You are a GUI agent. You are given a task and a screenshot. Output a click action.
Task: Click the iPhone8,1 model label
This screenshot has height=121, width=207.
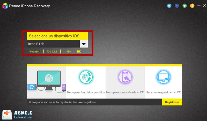[35, 51]
